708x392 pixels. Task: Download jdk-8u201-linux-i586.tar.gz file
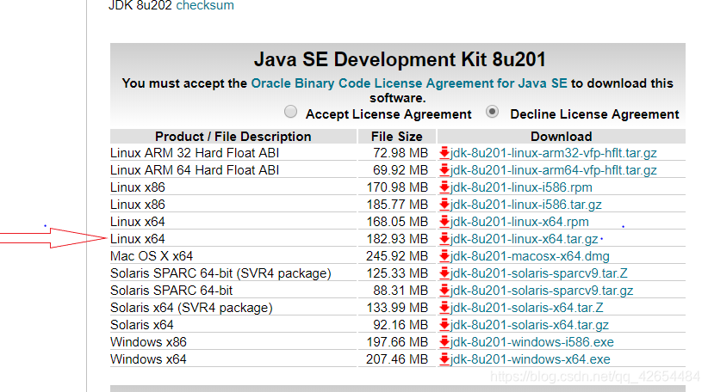[x=526, y=205]
